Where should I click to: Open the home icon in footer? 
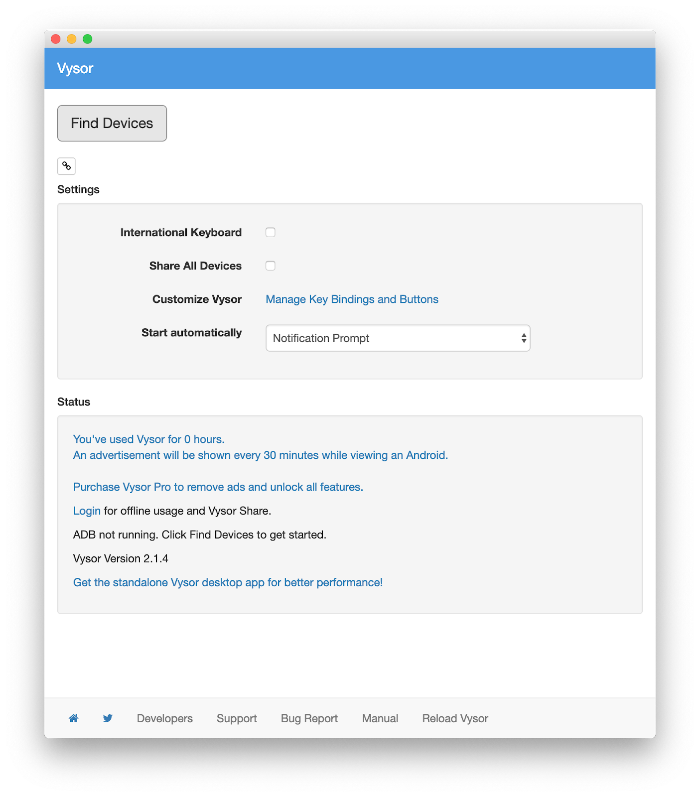[x=74, y=718]
